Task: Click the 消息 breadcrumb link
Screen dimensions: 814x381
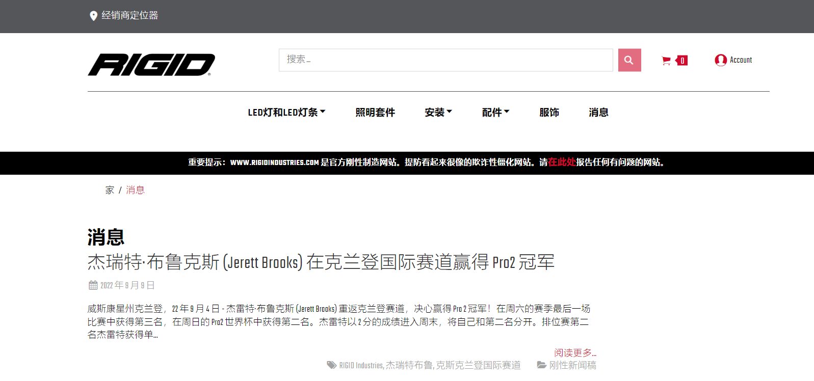Action: (x=135, y=190)
